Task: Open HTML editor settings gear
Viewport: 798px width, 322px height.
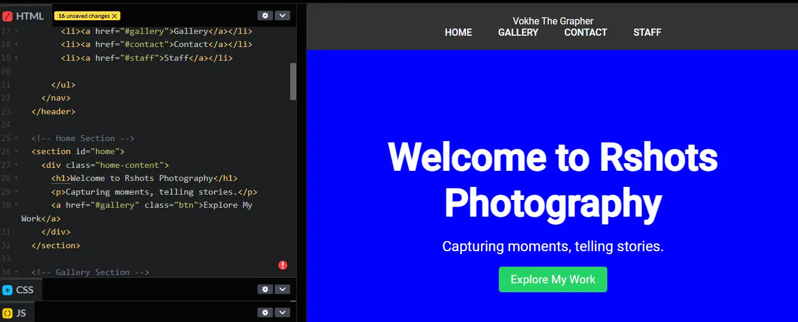Action: (265, 15)
